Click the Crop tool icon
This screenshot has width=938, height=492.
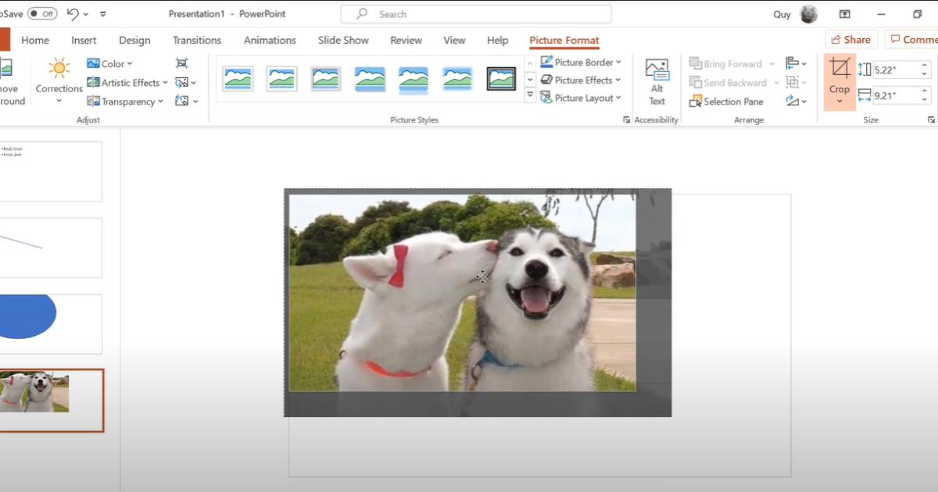tap(840, 70)
